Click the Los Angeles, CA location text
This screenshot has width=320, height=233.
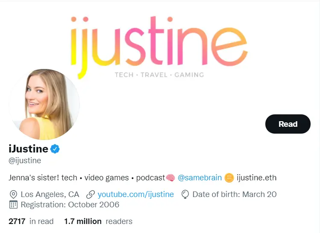pyautogui.click(x=50, y=194)
